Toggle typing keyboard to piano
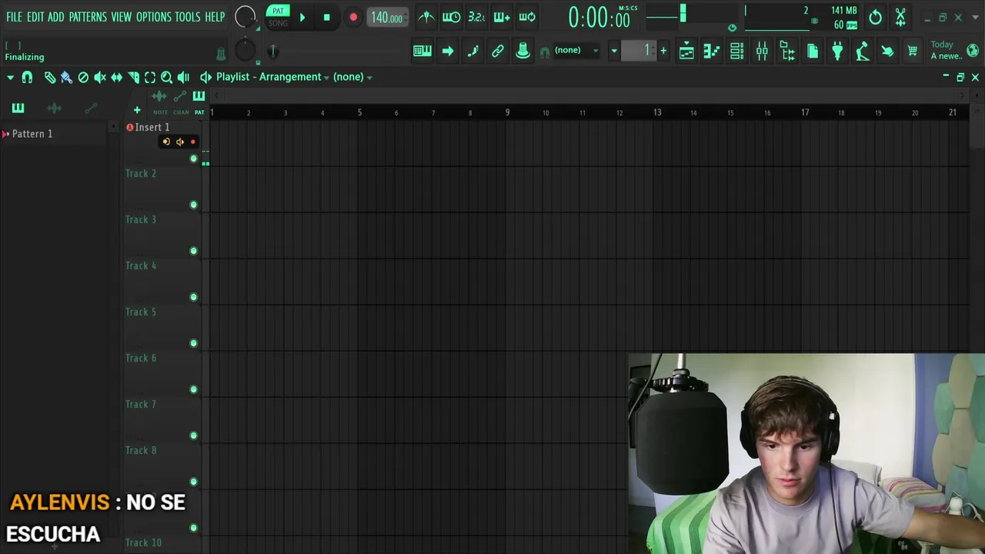The height and width of the screenshot is (554, 985). pos(422,51)
